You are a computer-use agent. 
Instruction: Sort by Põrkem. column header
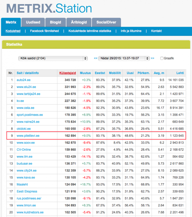tap(143, 73)
